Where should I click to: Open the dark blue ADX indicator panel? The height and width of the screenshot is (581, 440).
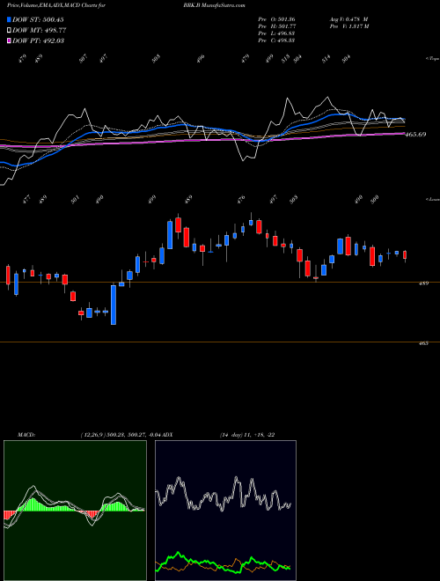225,511
